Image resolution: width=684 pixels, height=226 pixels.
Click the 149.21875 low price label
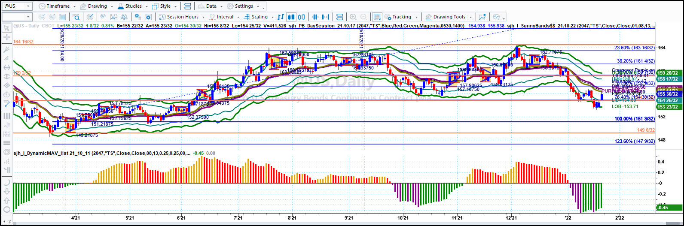coord(87,135)
